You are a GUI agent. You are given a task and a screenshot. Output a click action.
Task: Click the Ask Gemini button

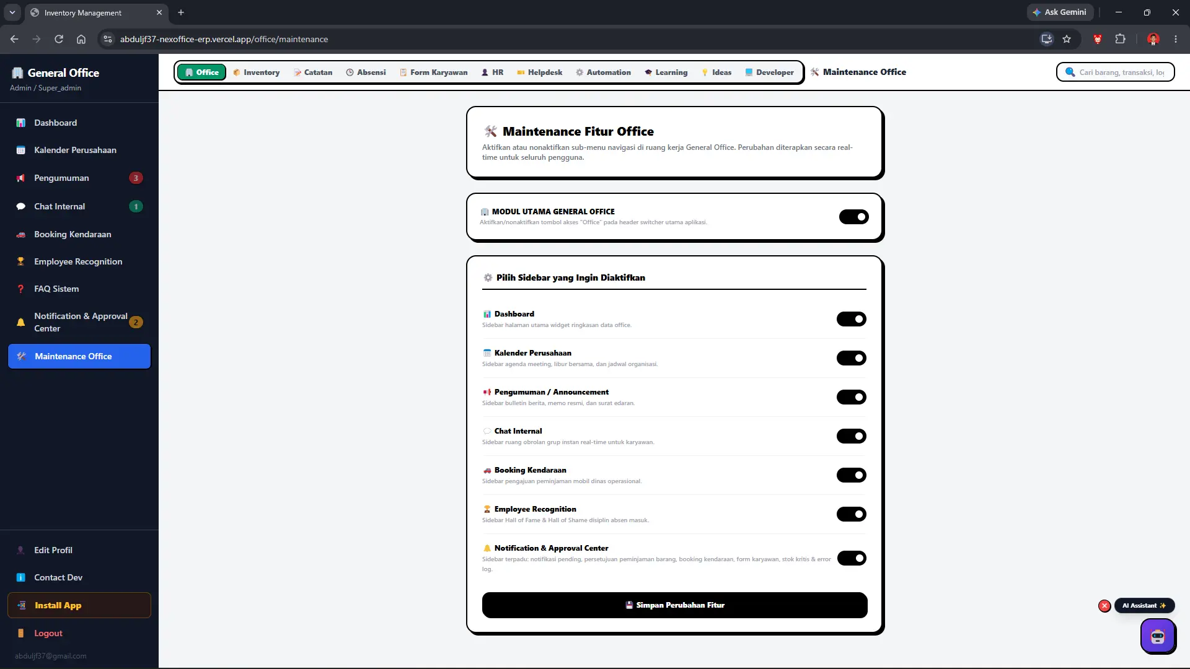click(1059, 12)
